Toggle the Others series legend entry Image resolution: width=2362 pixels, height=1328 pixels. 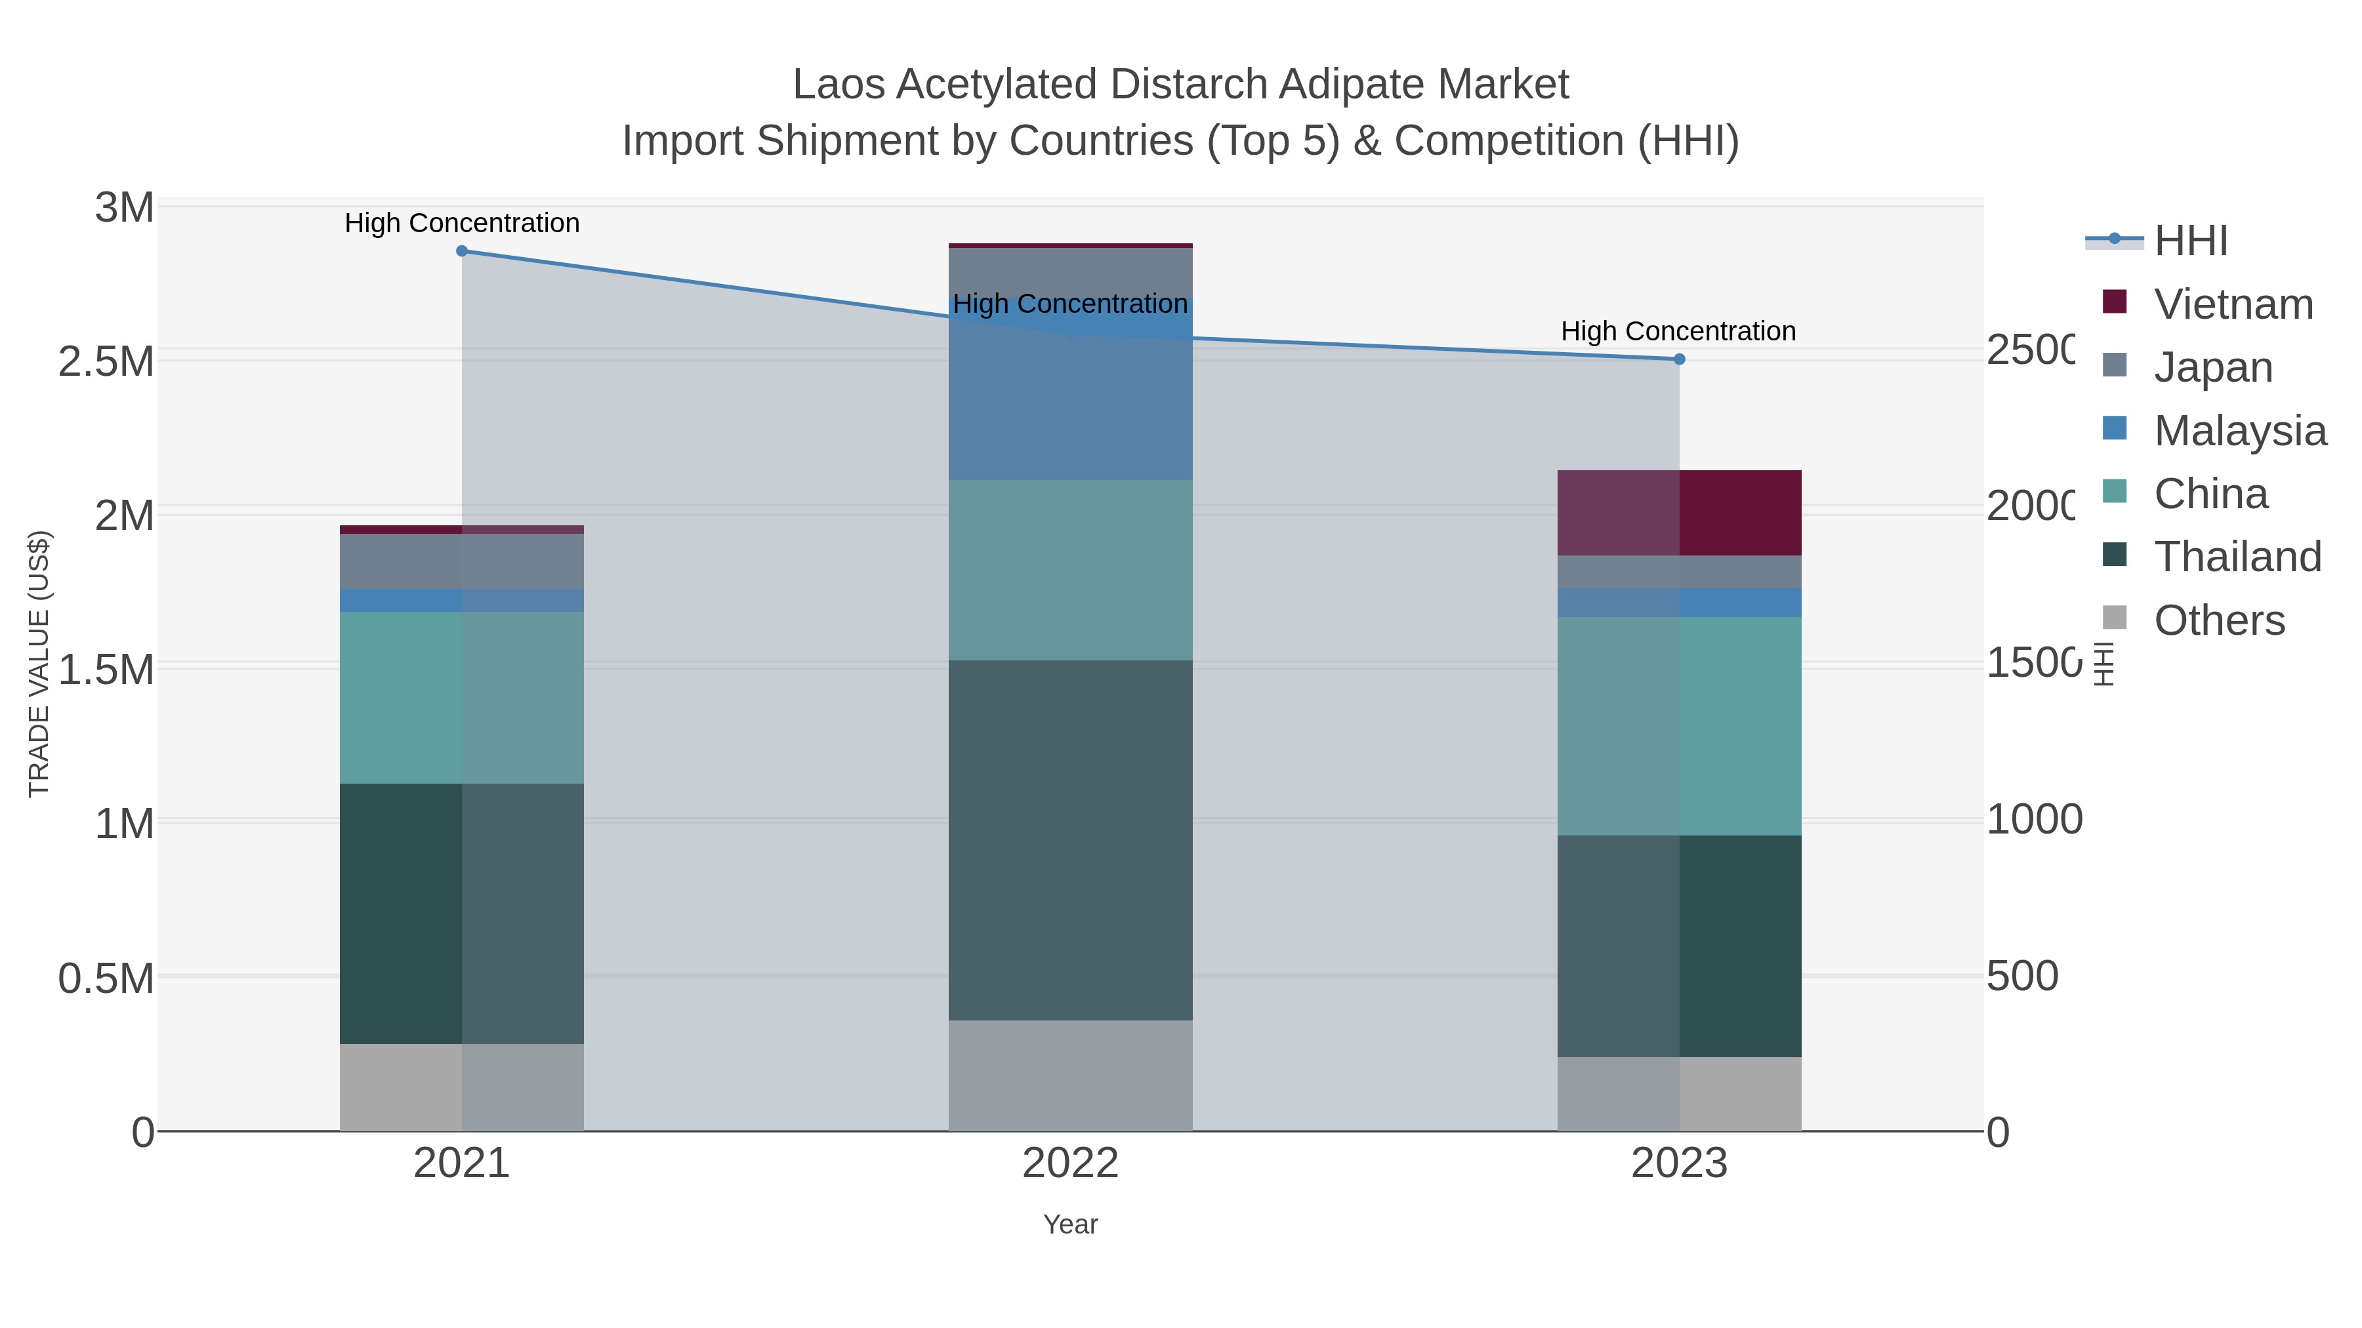point(2193,620)
